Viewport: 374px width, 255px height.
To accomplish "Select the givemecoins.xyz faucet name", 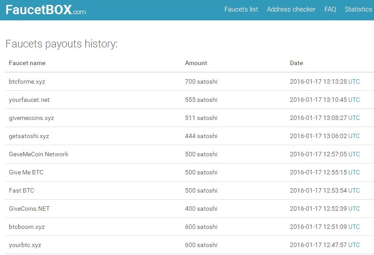I will pyautogui.click(x=31, y=118).
